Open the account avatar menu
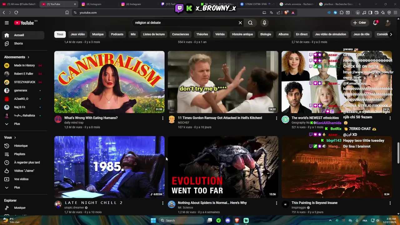Viewport: 400px width, 225px height. point(388,22)
